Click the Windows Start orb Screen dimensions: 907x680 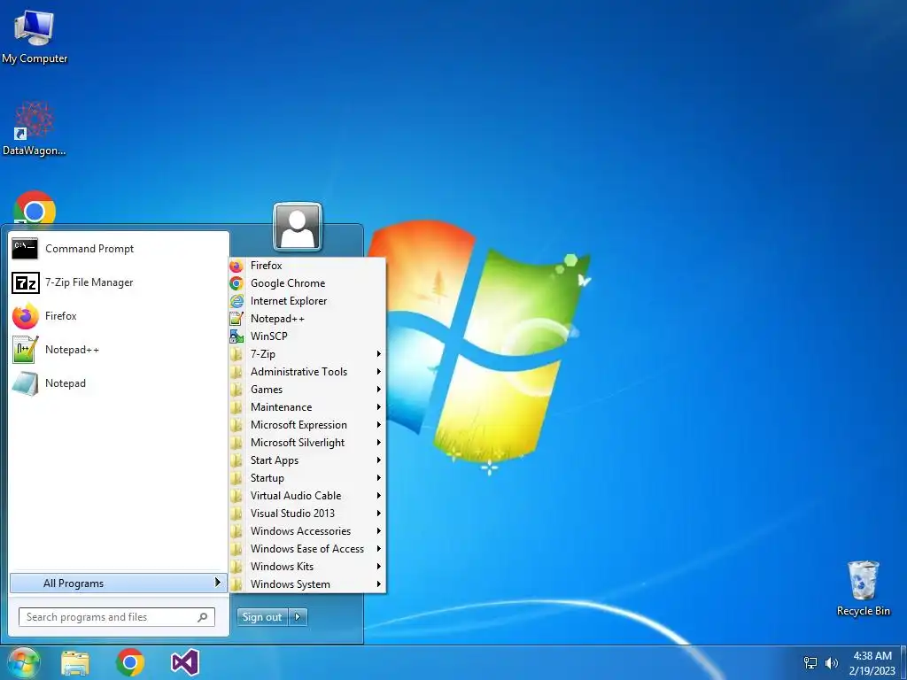(22, 662)
